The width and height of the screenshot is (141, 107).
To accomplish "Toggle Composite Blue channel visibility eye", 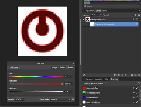I will point(134,98).
